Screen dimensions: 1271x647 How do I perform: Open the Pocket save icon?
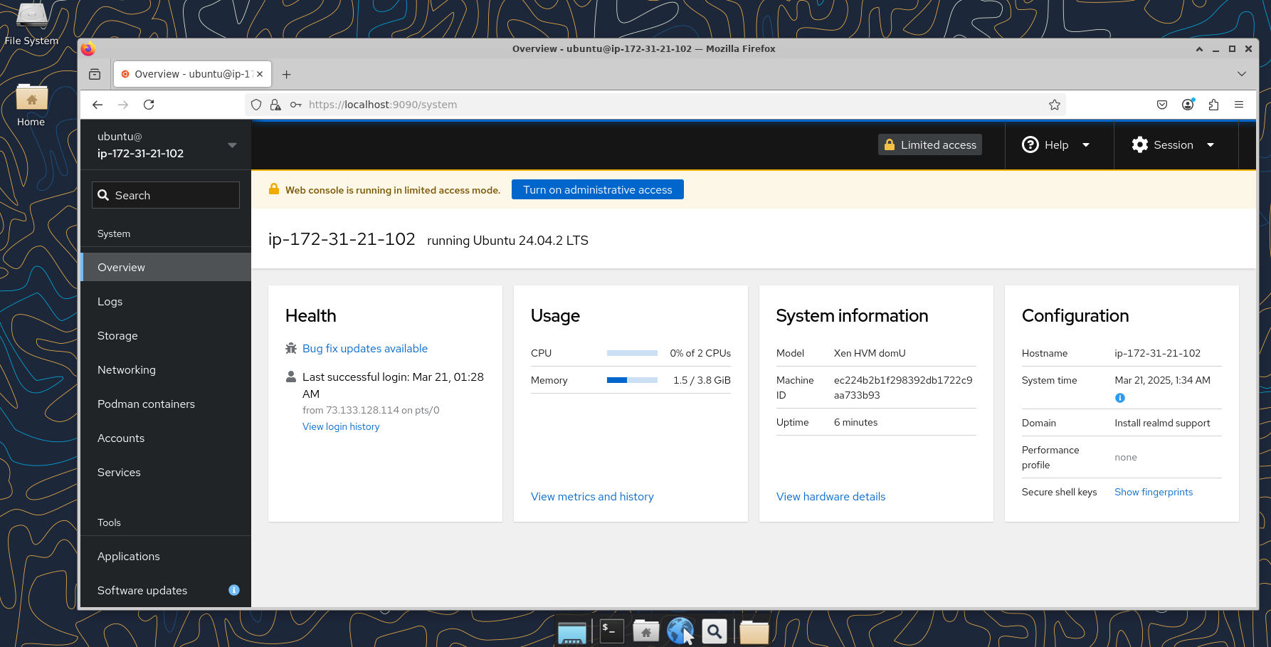point(1162,105)
